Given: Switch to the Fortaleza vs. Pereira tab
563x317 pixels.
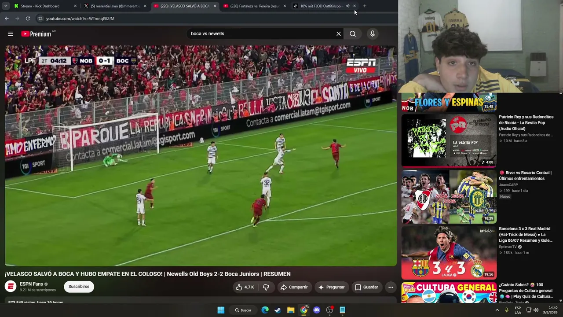Looking at the screenshot, I should [254, 6].
